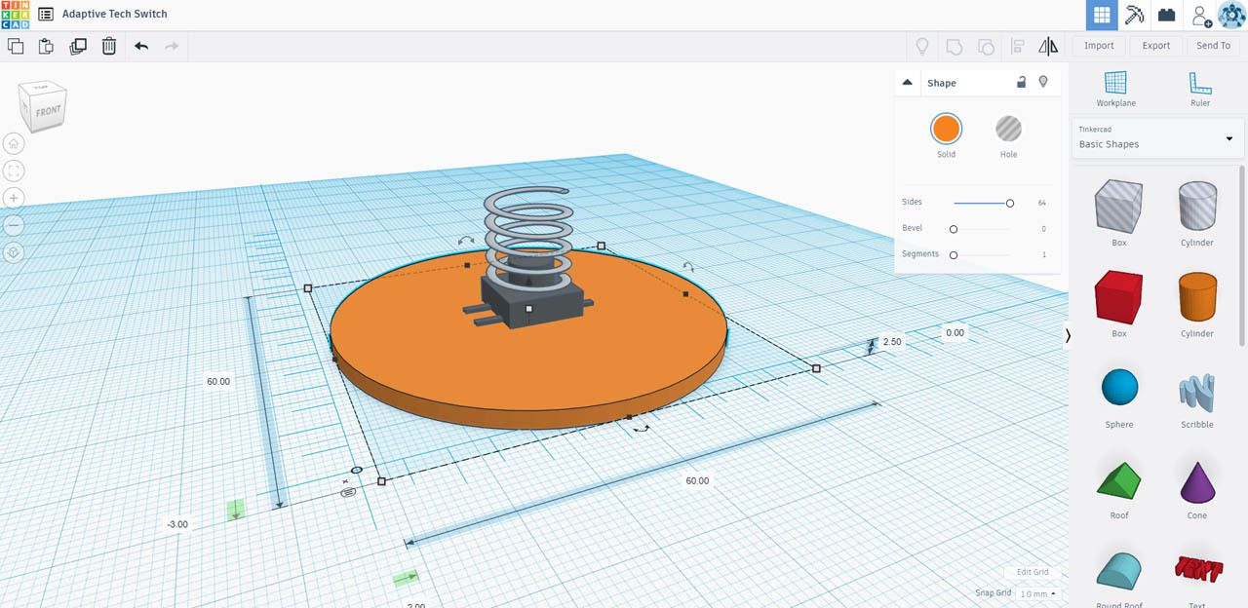The height and width of the screenshot is (608, 1248).
Task: Toggle the drop pin in the Shape panel
Action: 1043,82
